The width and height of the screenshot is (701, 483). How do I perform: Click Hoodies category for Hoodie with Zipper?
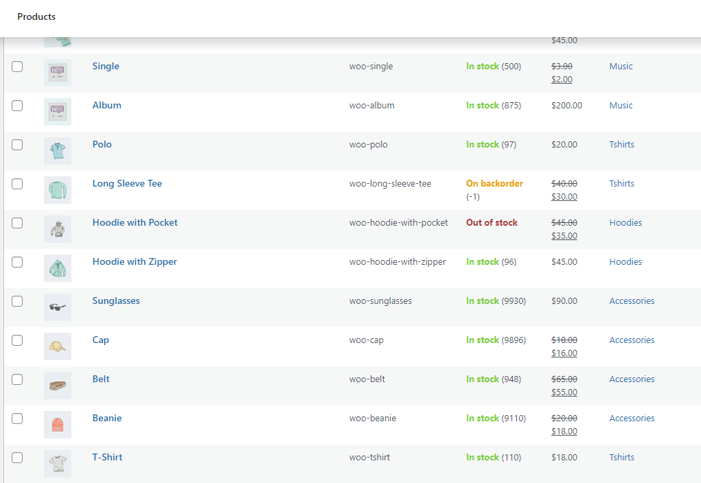click(625, 262)
